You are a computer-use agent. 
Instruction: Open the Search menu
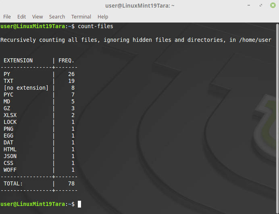click(x=57, y=16)
